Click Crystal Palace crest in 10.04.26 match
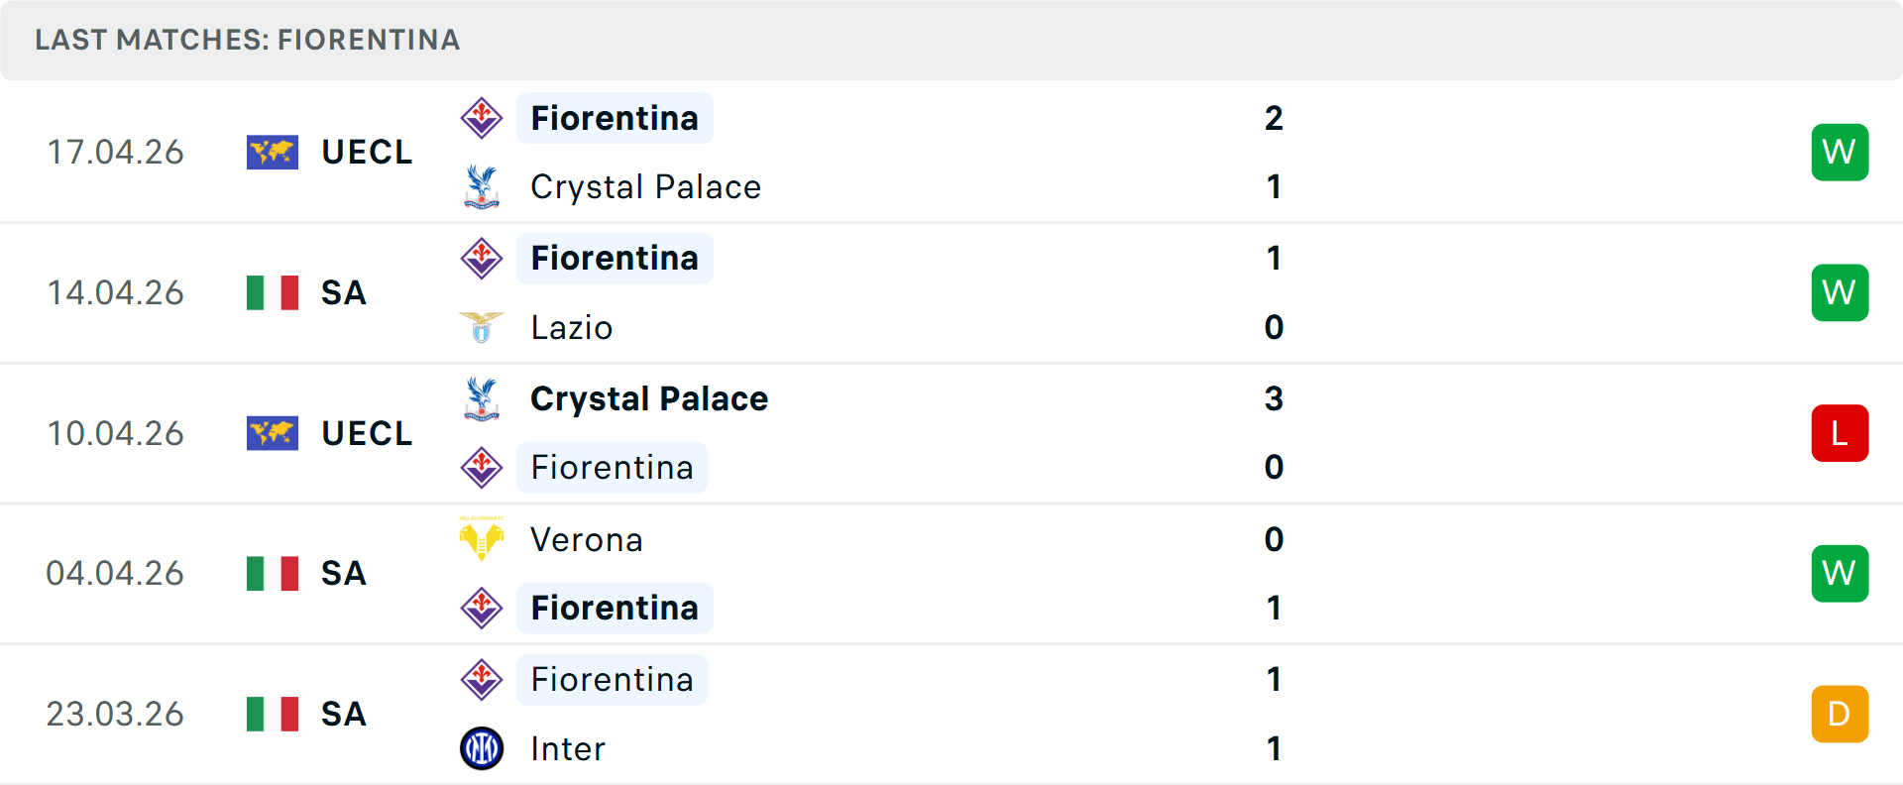The height and width of the screenshot is (785, 1903). click(x=482, y=398)
